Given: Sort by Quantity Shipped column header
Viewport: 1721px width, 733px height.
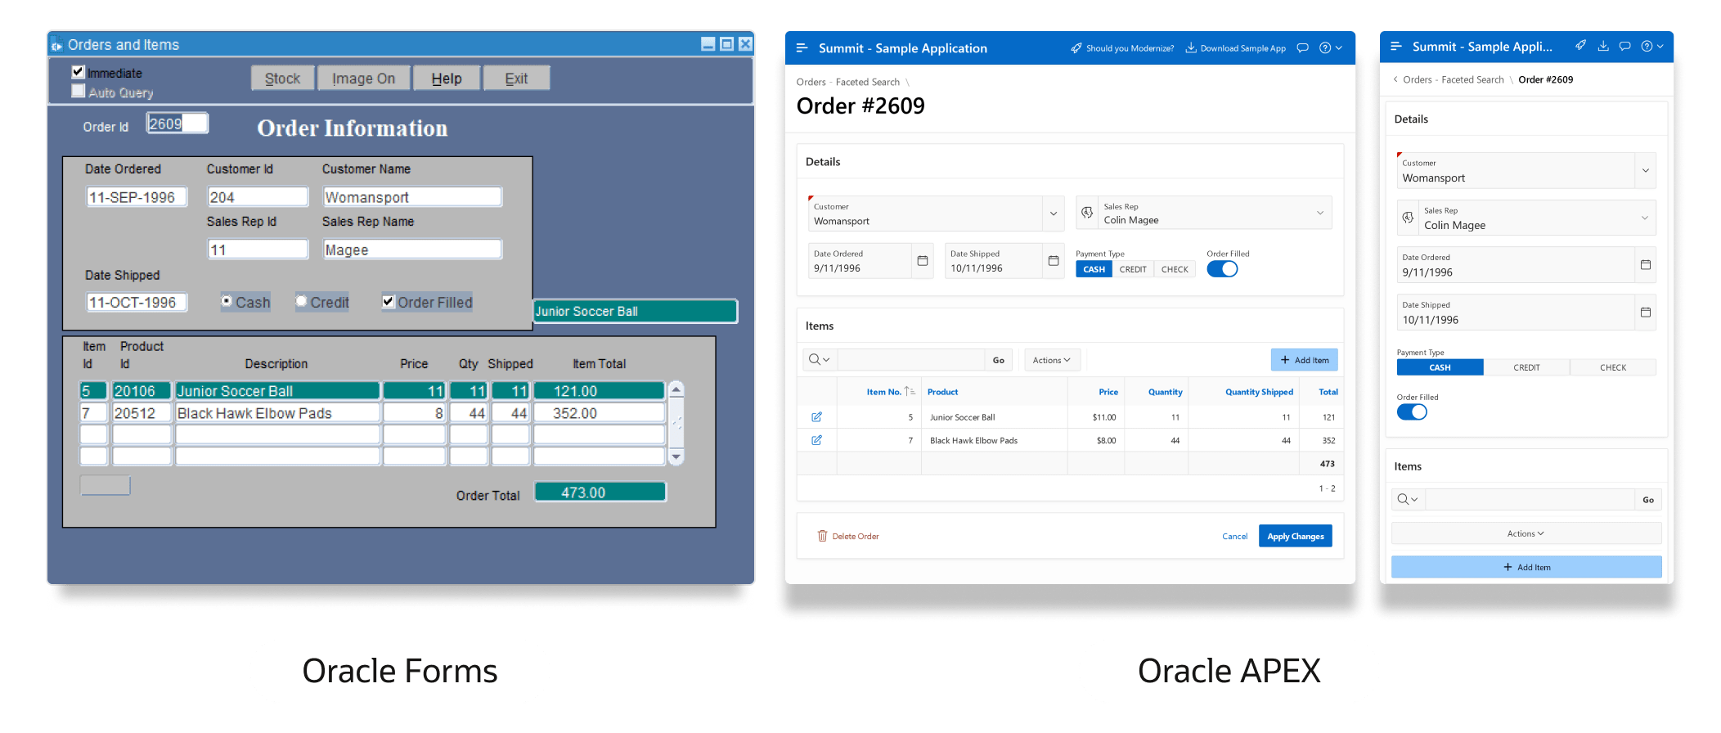Looking at the screenshot, I should click(1259, 392).
